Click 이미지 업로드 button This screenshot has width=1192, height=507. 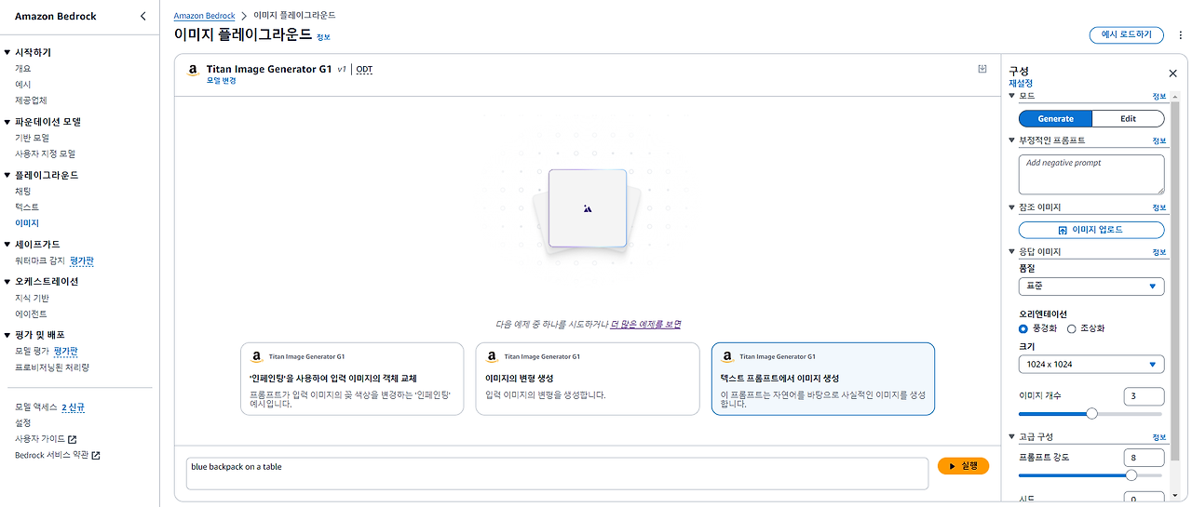click(x=1091, y=230)
